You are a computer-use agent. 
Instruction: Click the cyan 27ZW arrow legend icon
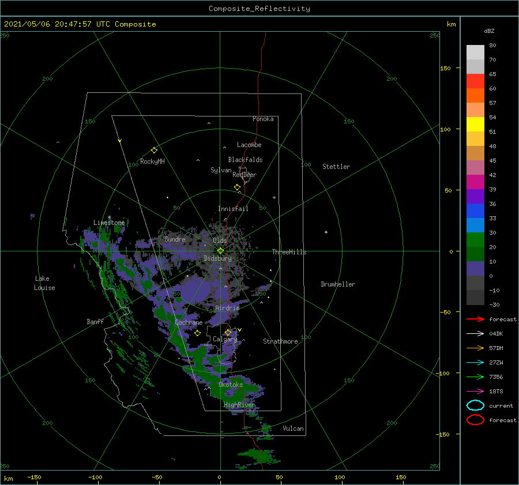coord(475,363)
